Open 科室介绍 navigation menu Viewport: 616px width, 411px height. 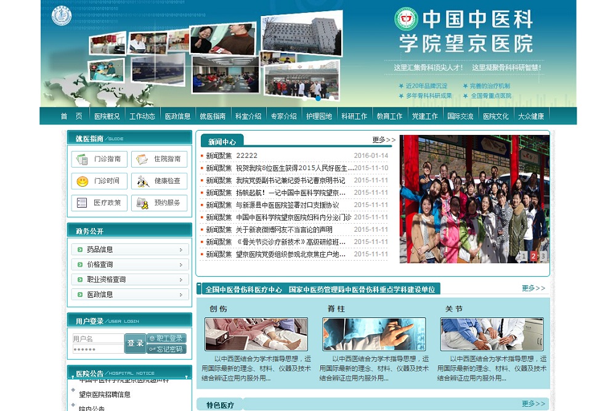pyautogui.click(x=248, y=116)
